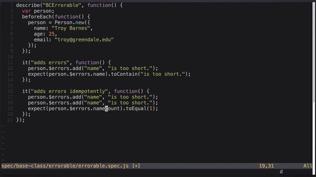Screen dimensions: 316x177
Task: Click the pending 'd' command indicator at bottom
Action: pos(281,172)
